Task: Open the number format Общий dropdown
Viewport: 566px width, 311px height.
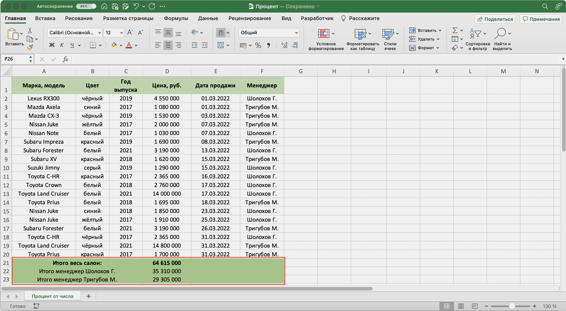Action: pos(269,33)
